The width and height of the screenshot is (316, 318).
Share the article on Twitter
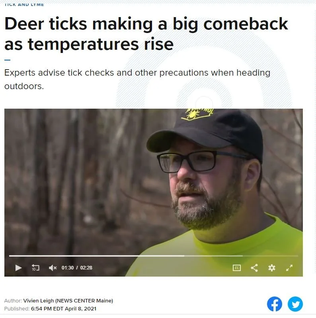click(295, 304)
